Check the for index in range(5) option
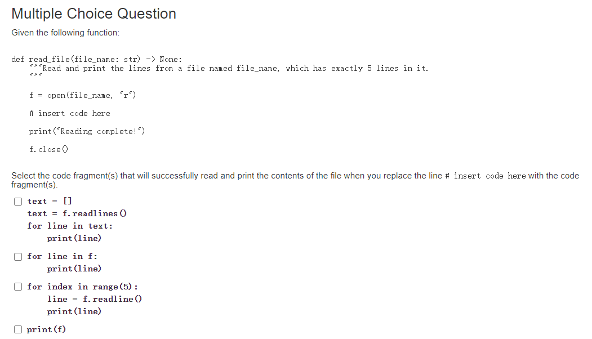592x339 pixels. pos(17,287)
